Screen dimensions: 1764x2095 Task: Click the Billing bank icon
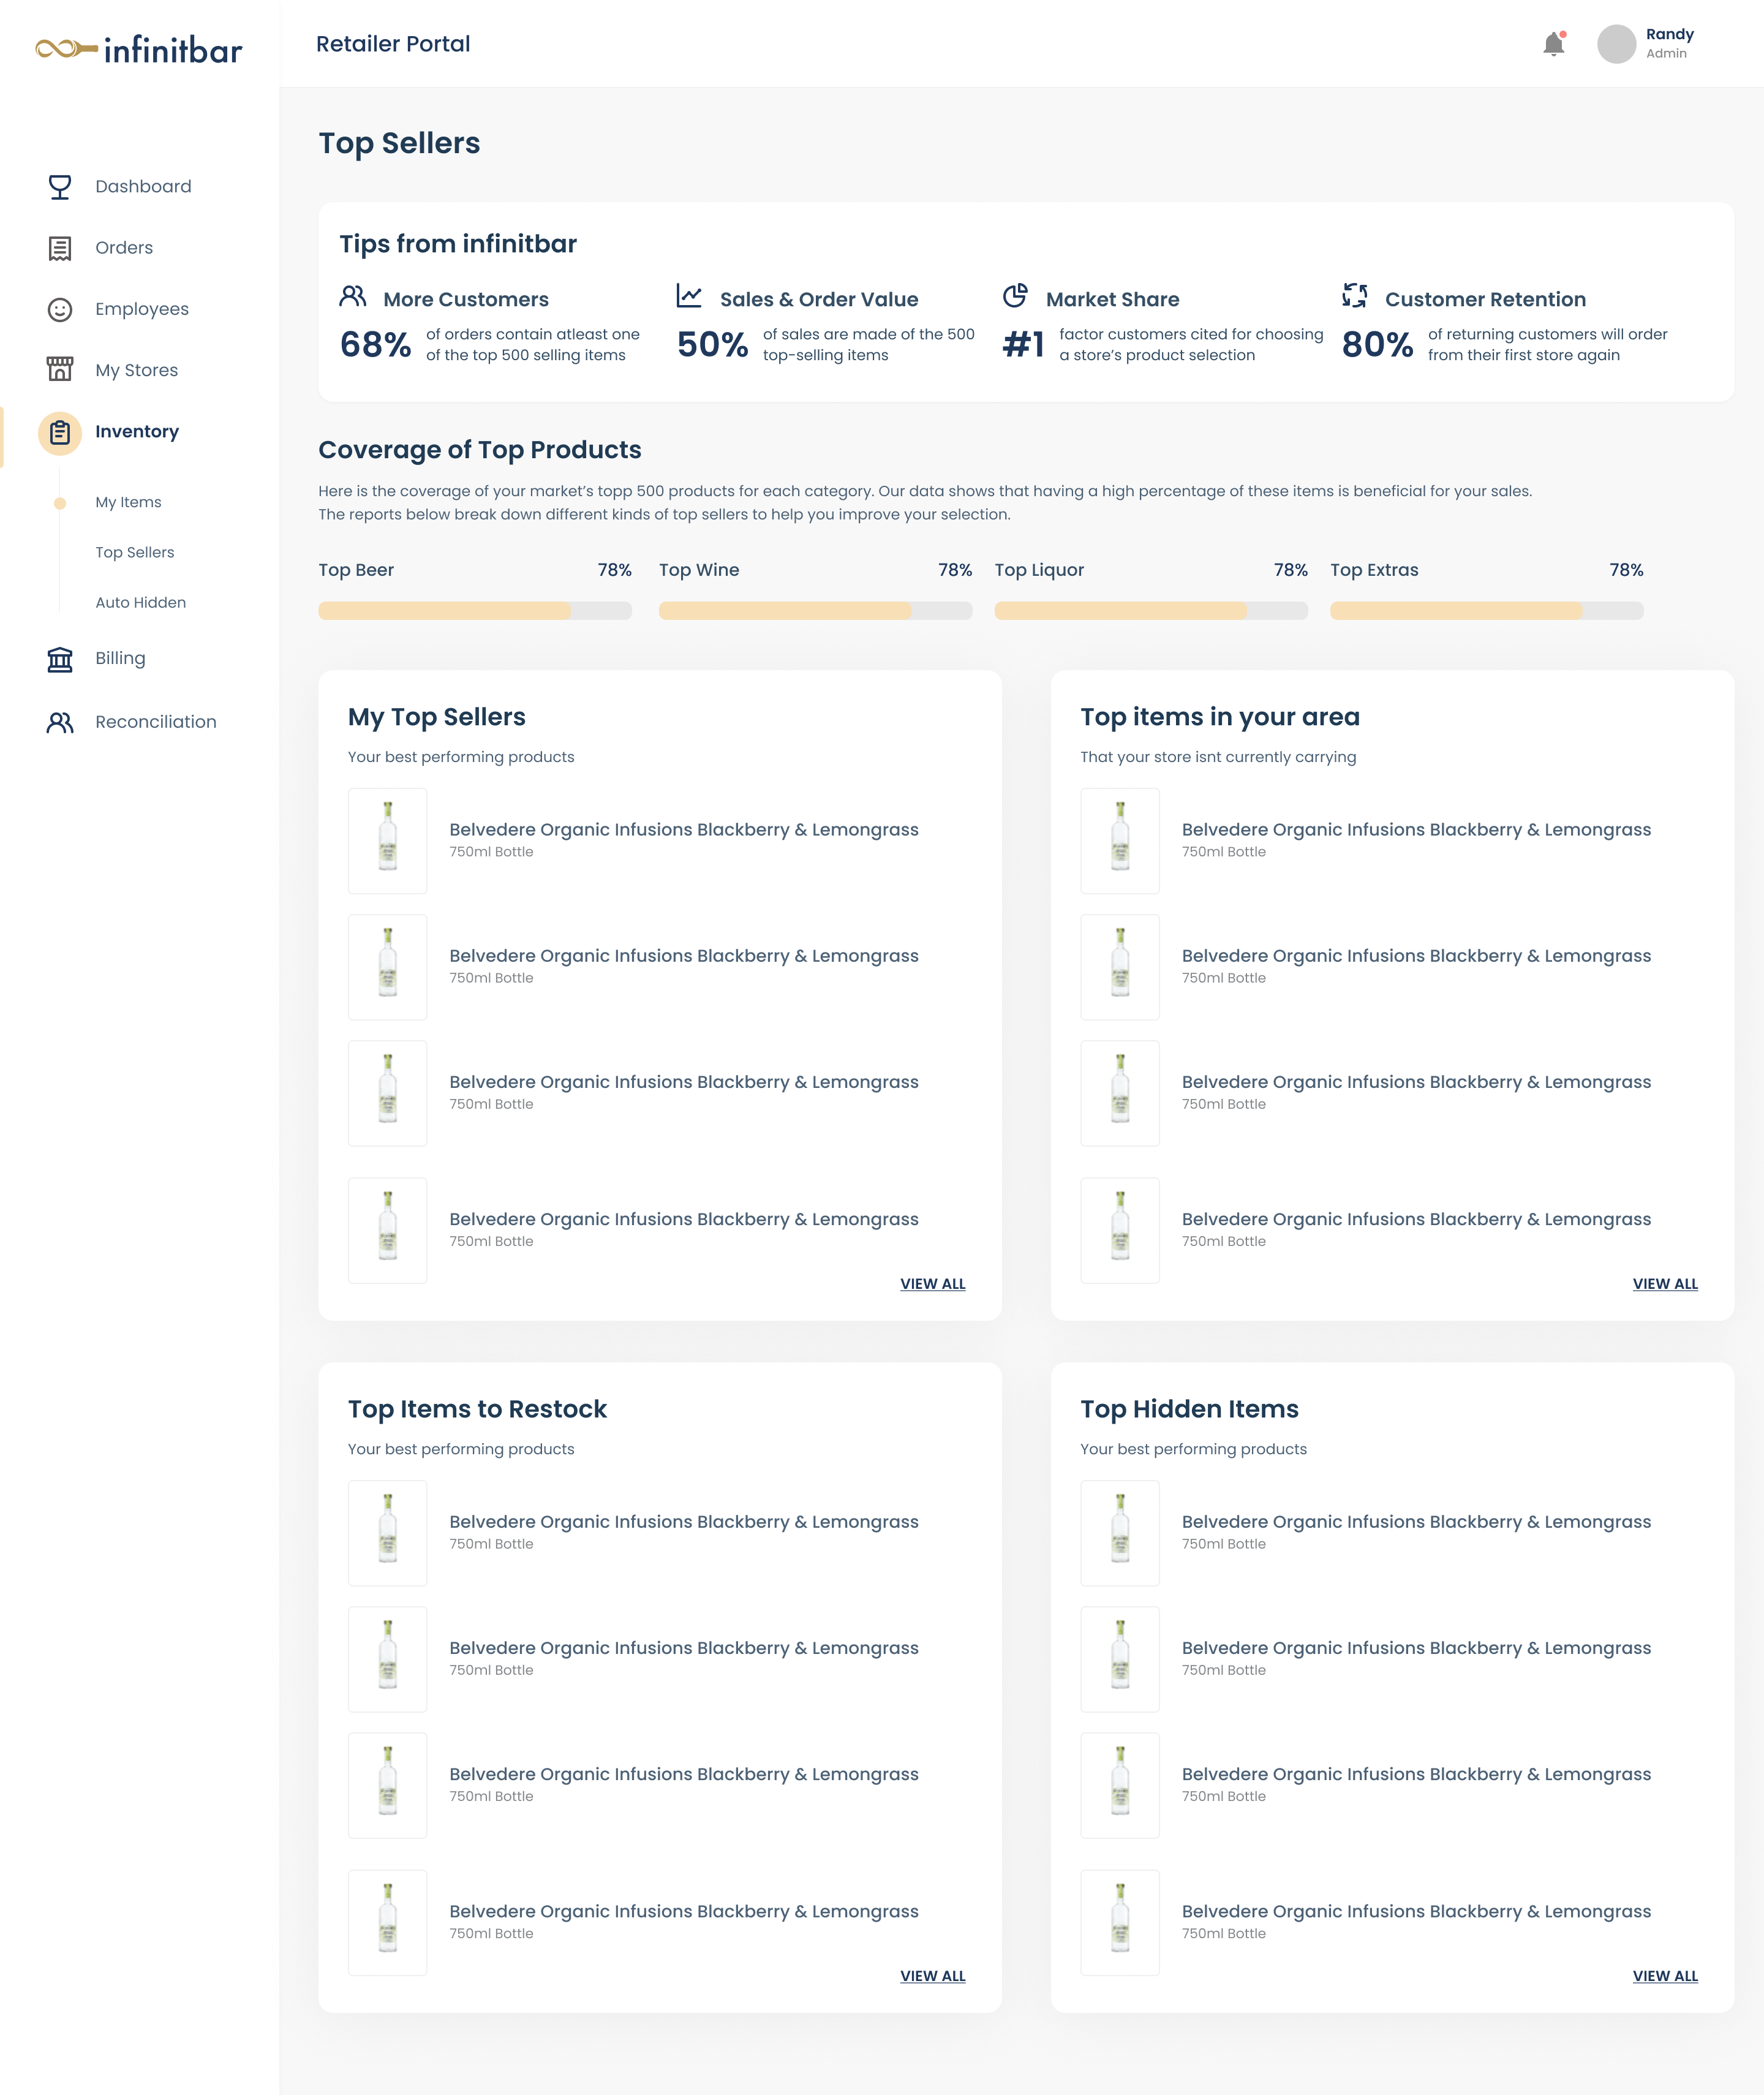(x=60, y=659)
